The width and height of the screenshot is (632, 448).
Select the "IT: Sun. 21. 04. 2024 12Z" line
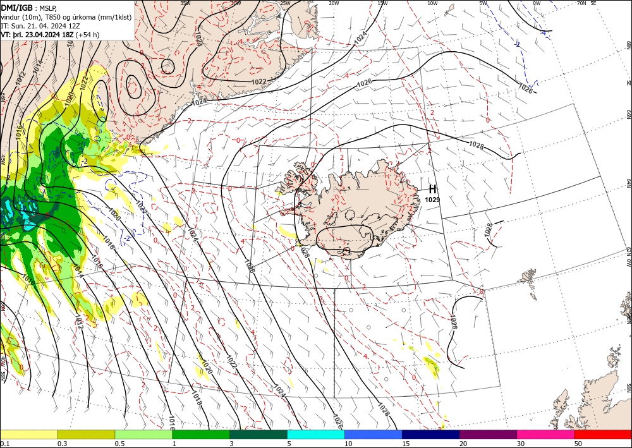[40, 26]
